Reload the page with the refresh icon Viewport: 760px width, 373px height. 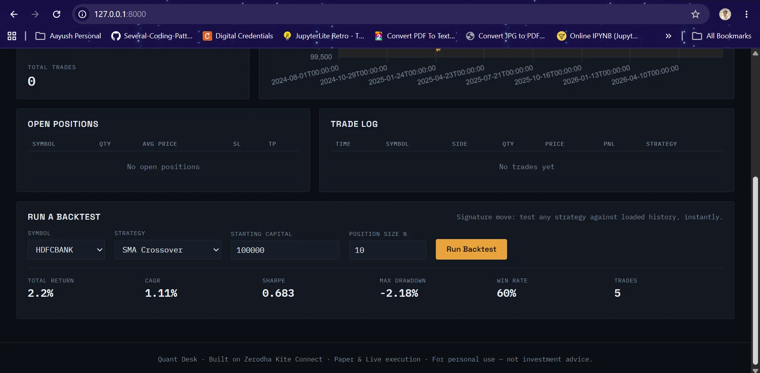pos(57,14)
